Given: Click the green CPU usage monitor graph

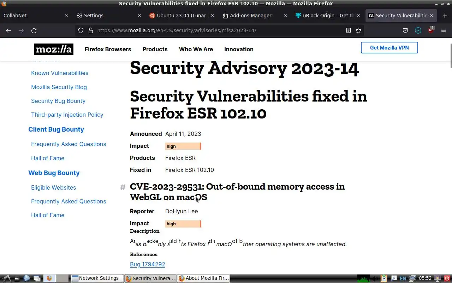Looking at the screenshot, I should pos(364,278).
